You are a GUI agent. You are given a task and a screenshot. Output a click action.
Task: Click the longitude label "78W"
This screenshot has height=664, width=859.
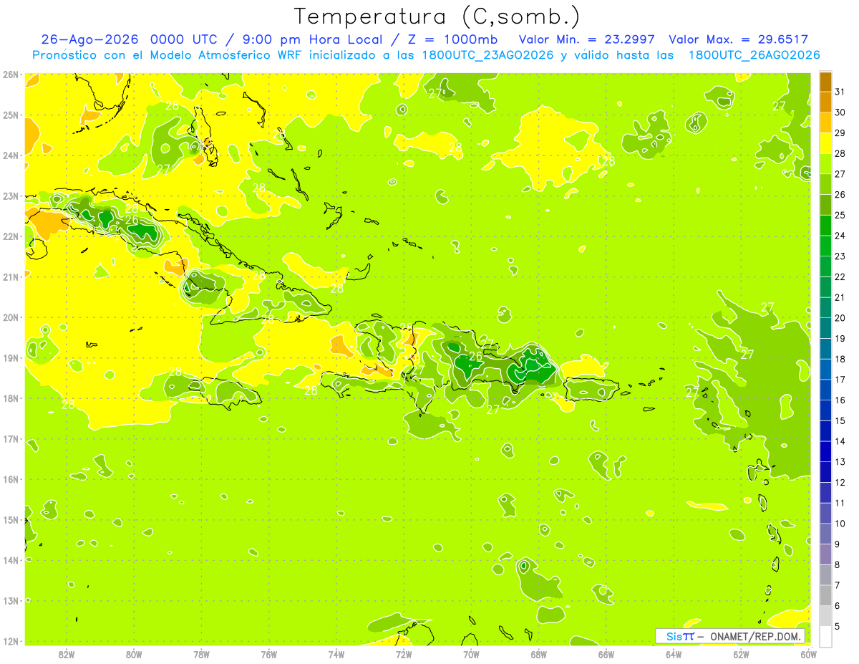[x=201, y=654]
